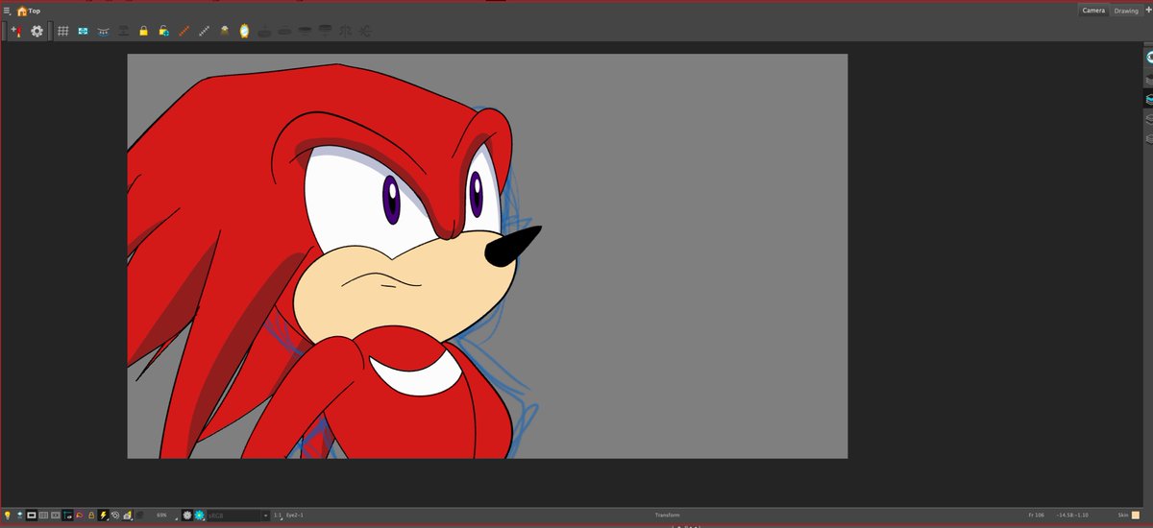The width and height of the screenshot is (1153, 528).
Task: Click the Transform tool status label
Action: tap(668, 516)
